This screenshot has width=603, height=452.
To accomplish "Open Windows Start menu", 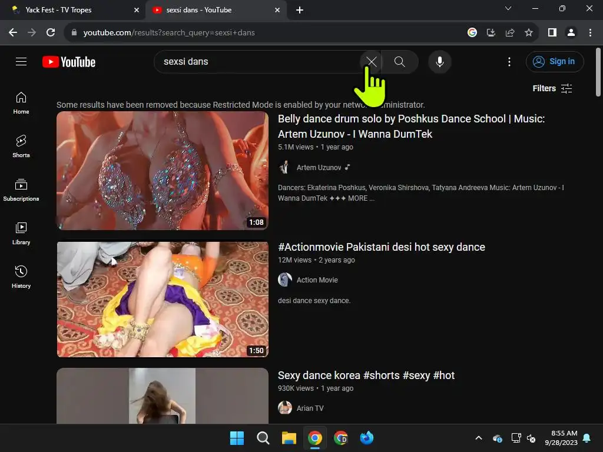I will click(237, 438).
